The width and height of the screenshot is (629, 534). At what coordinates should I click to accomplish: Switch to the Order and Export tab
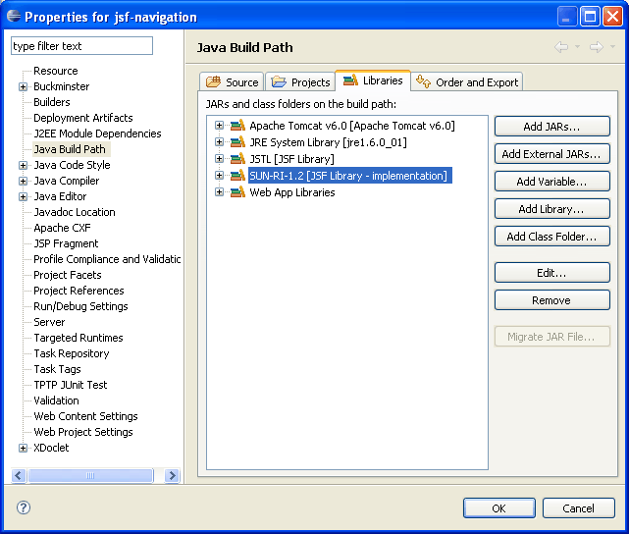point(467,81)
